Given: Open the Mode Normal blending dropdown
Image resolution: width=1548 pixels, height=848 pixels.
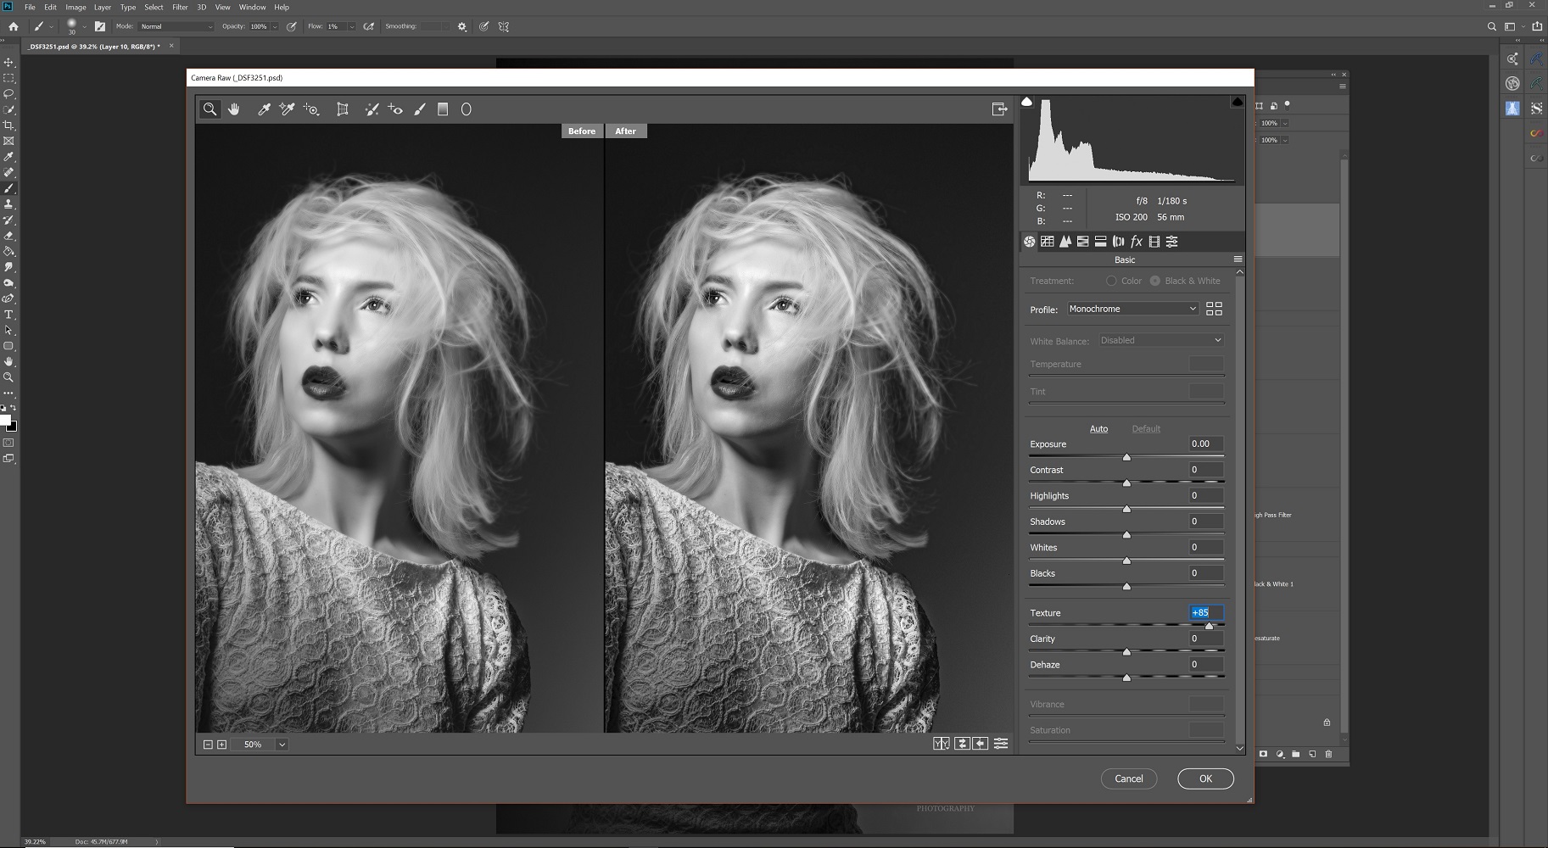Looking at the screenshot, I should pyautogui.click(x=176, y=26).
